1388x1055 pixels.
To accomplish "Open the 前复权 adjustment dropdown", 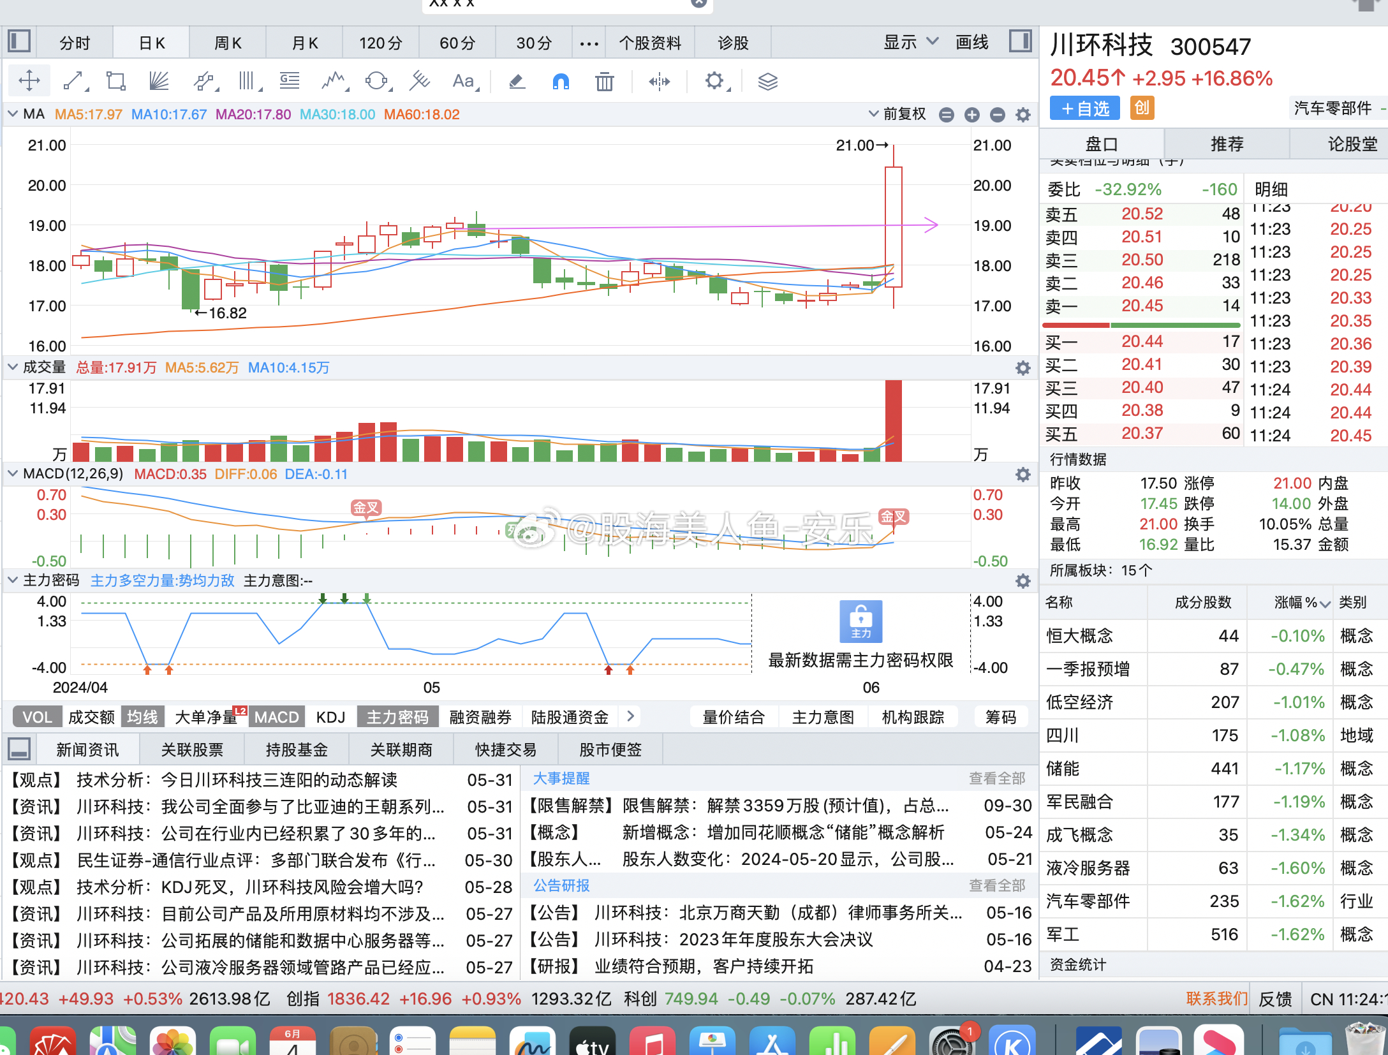I will coord(897,114).
